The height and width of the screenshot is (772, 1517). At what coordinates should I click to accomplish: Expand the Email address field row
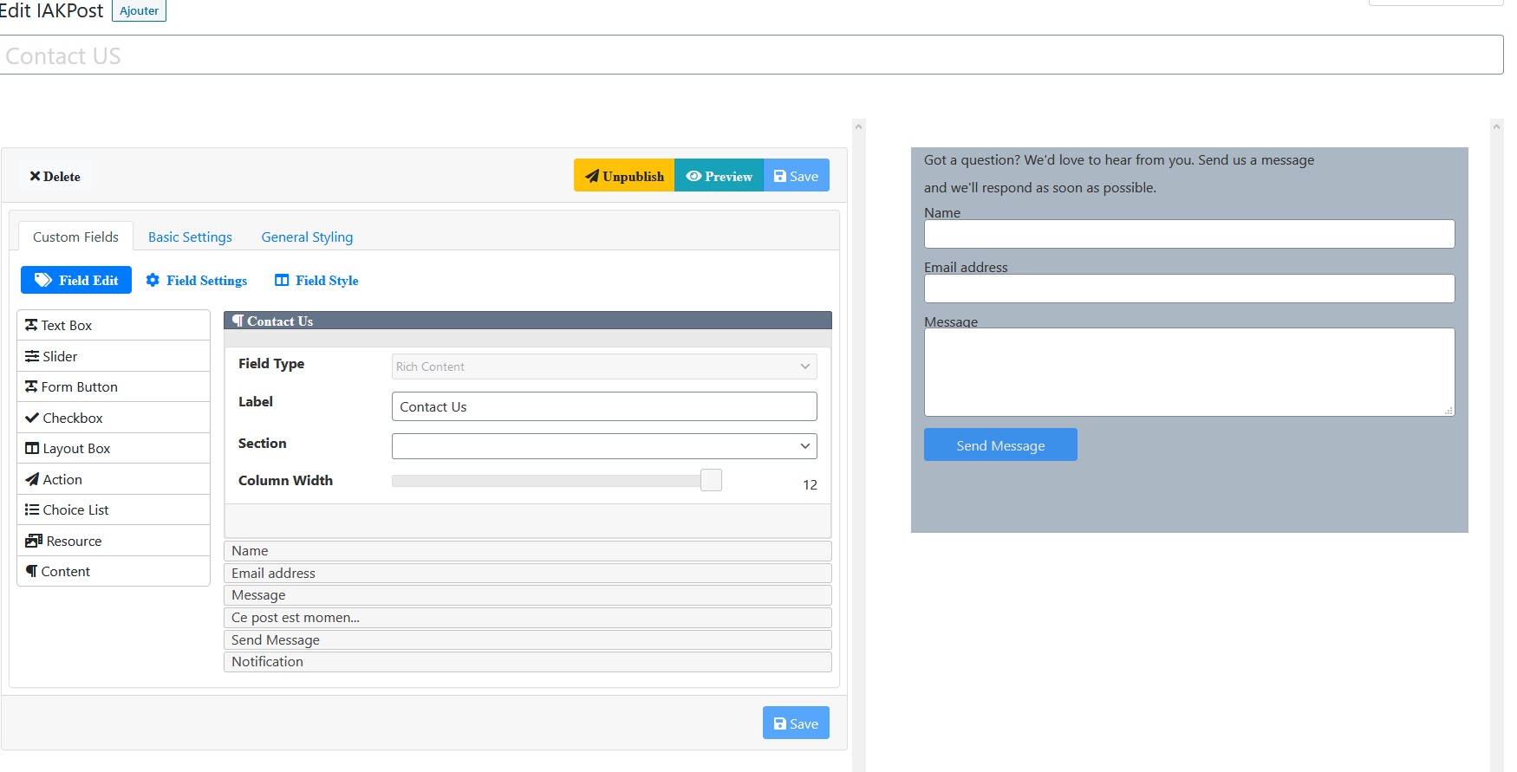[527, 573]
